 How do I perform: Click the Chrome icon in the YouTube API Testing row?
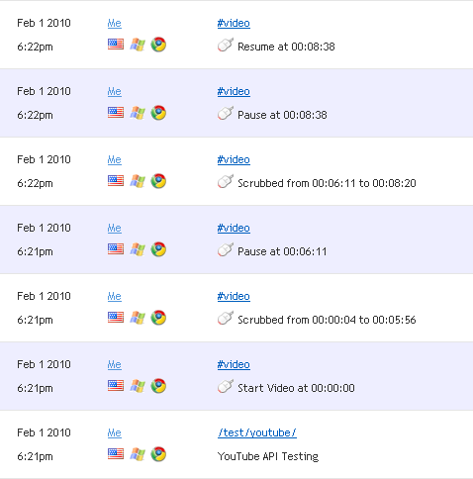coord(158,454)
